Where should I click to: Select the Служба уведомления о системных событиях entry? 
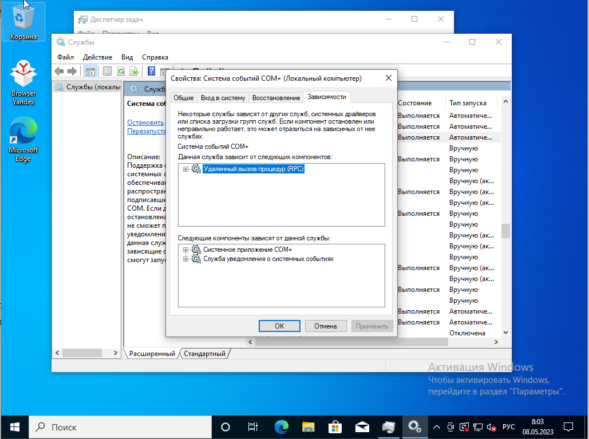click(x=268, y=259)
